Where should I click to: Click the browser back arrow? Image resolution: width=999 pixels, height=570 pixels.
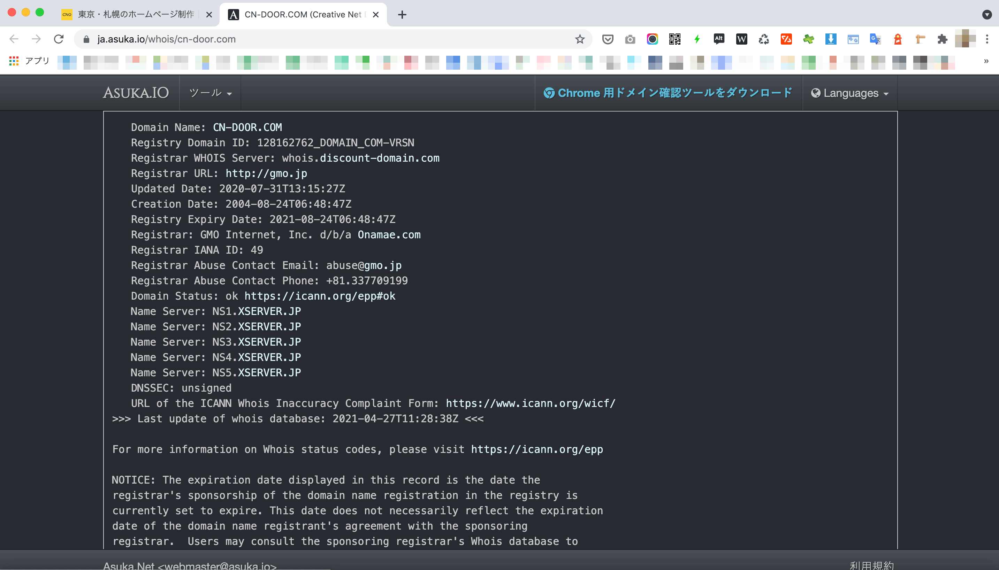coord(14,39)
